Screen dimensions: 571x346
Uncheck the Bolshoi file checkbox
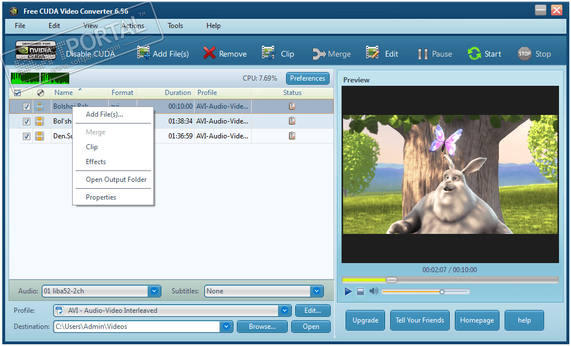coord(26,106)
